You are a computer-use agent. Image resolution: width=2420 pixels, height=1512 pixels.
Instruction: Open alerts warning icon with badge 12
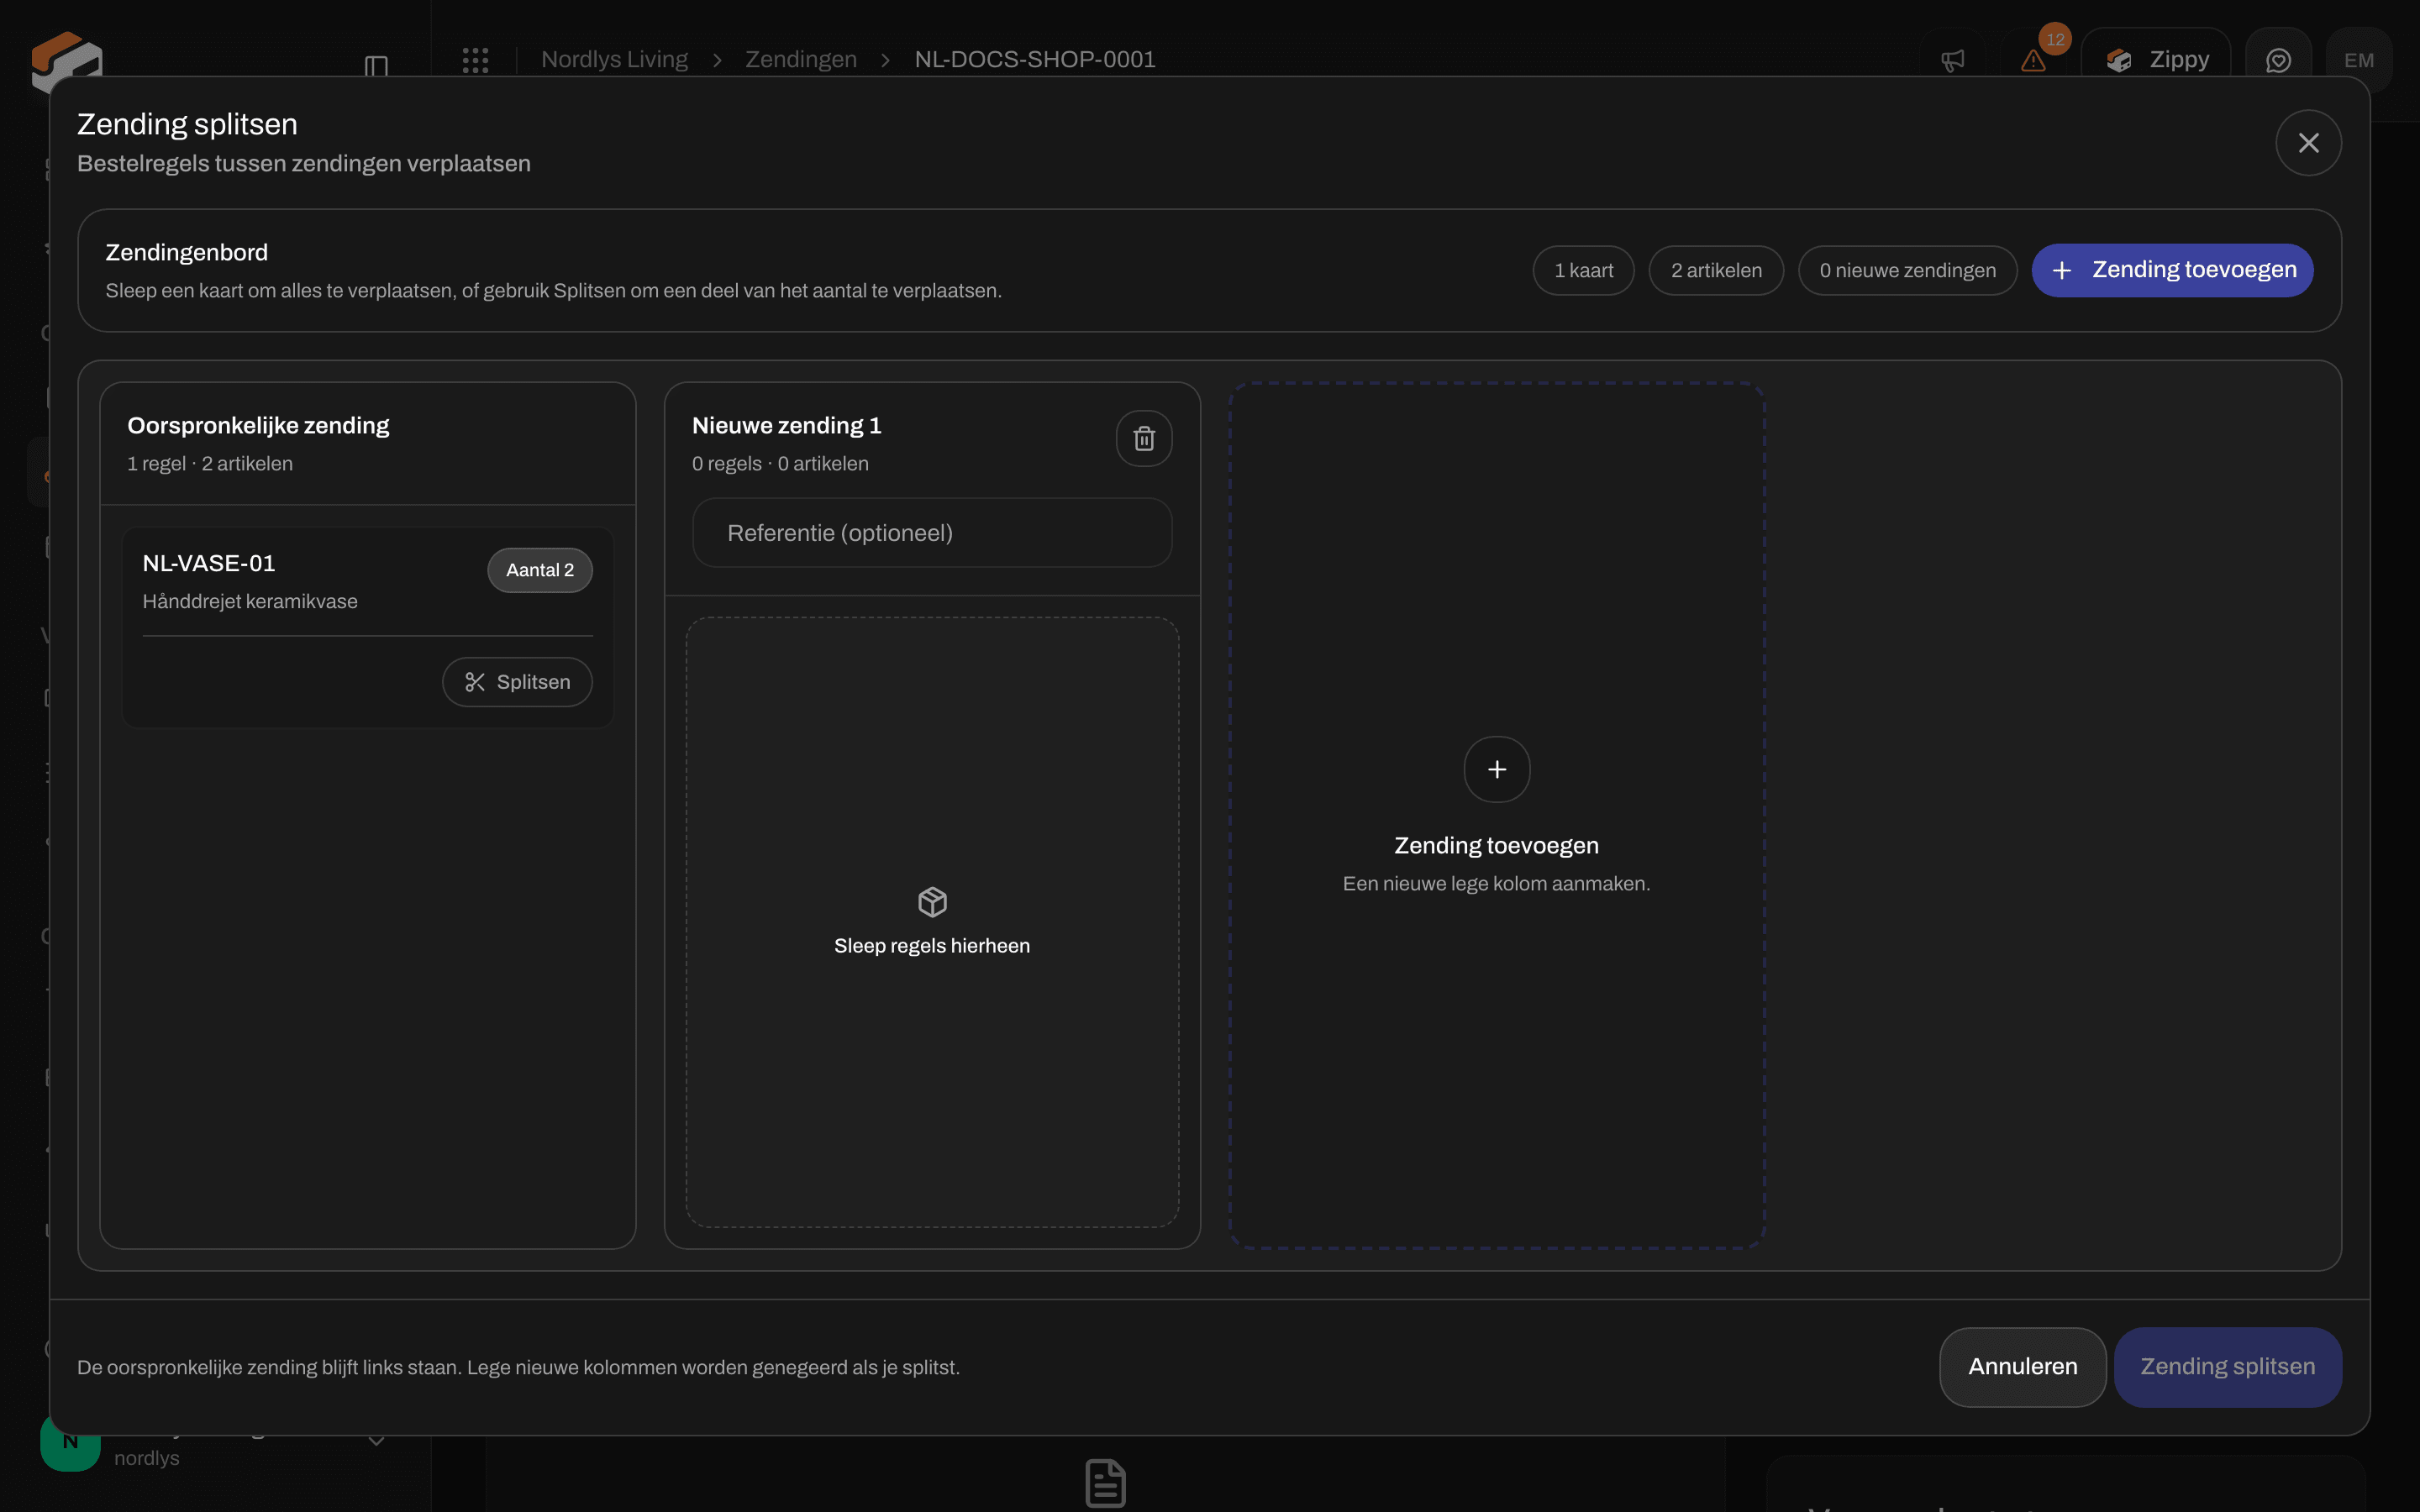click(2033, 61)
